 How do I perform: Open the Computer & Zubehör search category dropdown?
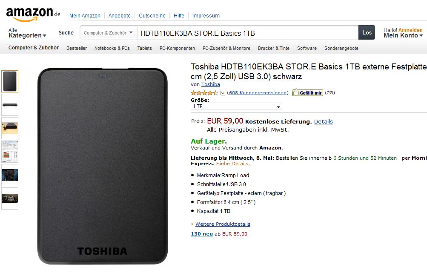point(109,33)
